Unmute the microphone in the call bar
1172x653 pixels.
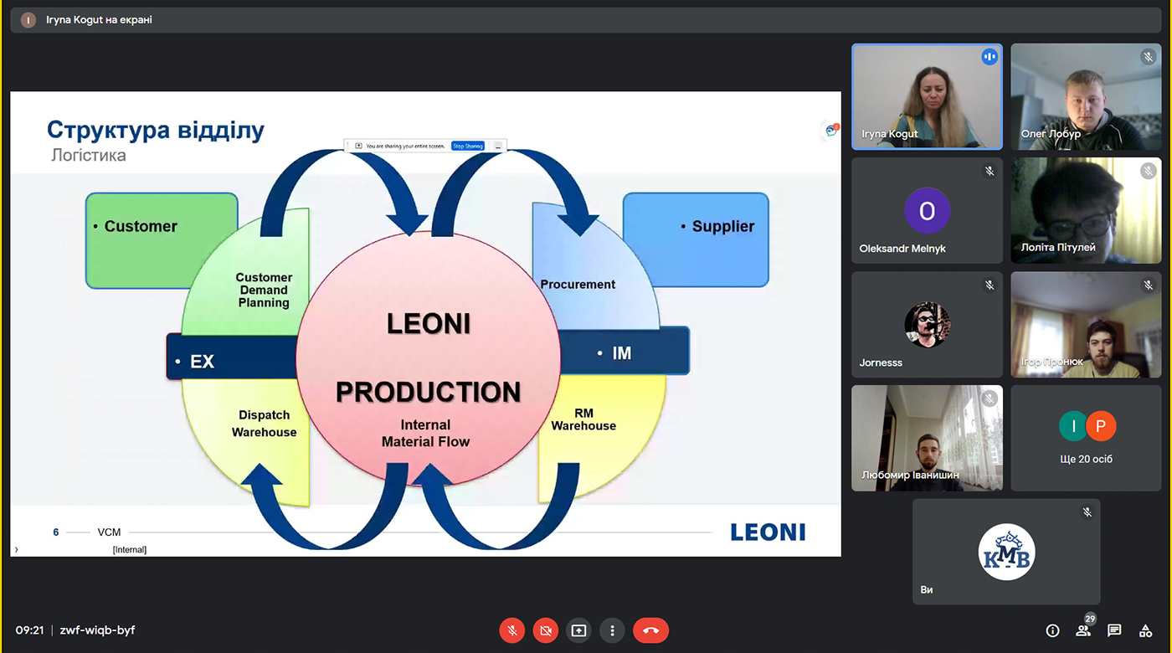click(512, 630)
